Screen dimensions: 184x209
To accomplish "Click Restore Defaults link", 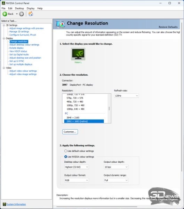I will (x=168, y=27).
